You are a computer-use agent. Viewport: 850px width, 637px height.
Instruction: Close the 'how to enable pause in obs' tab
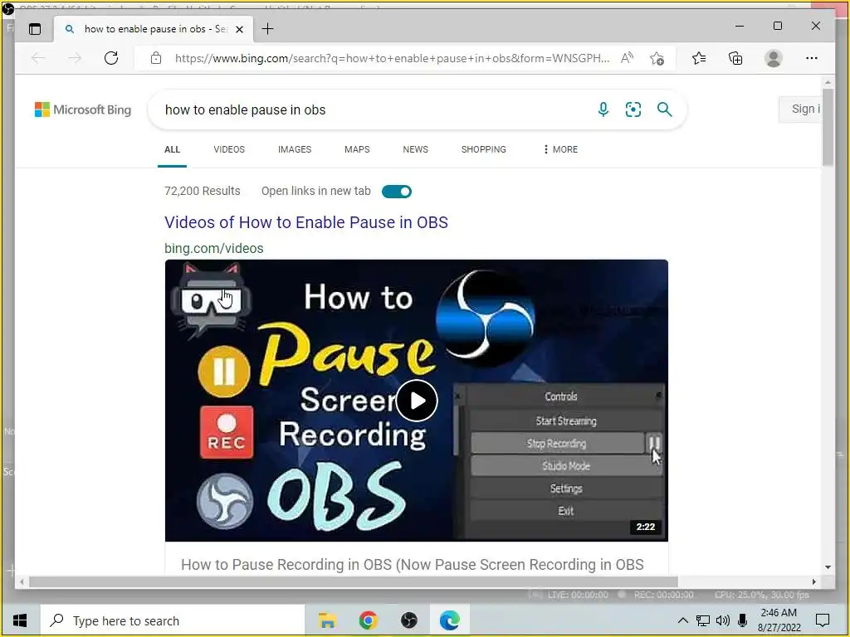tap(239, 29)
